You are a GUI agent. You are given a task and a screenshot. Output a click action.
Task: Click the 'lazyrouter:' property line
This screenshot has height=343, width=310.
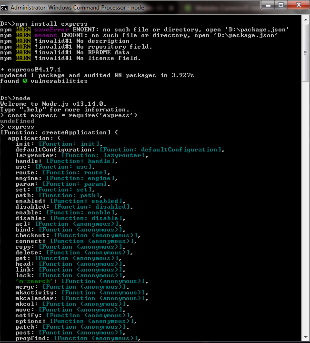[x=82, y=155]
